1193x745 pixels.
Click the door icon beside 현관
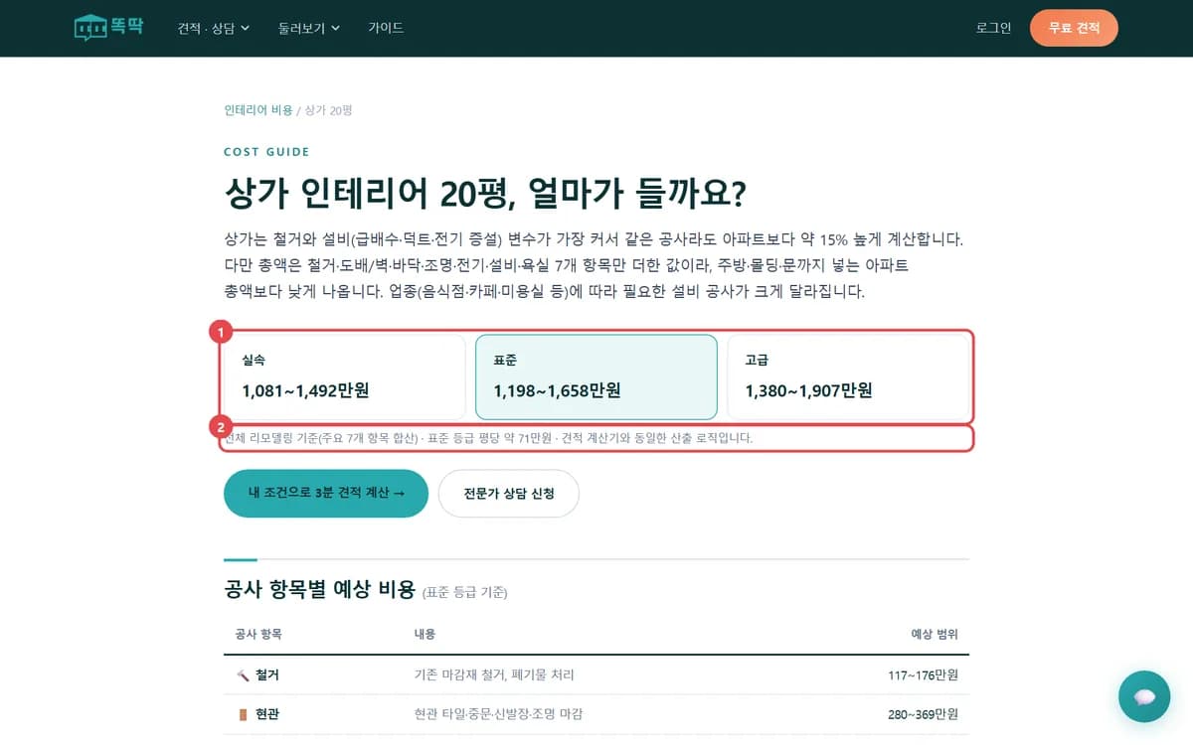[243, 714]
